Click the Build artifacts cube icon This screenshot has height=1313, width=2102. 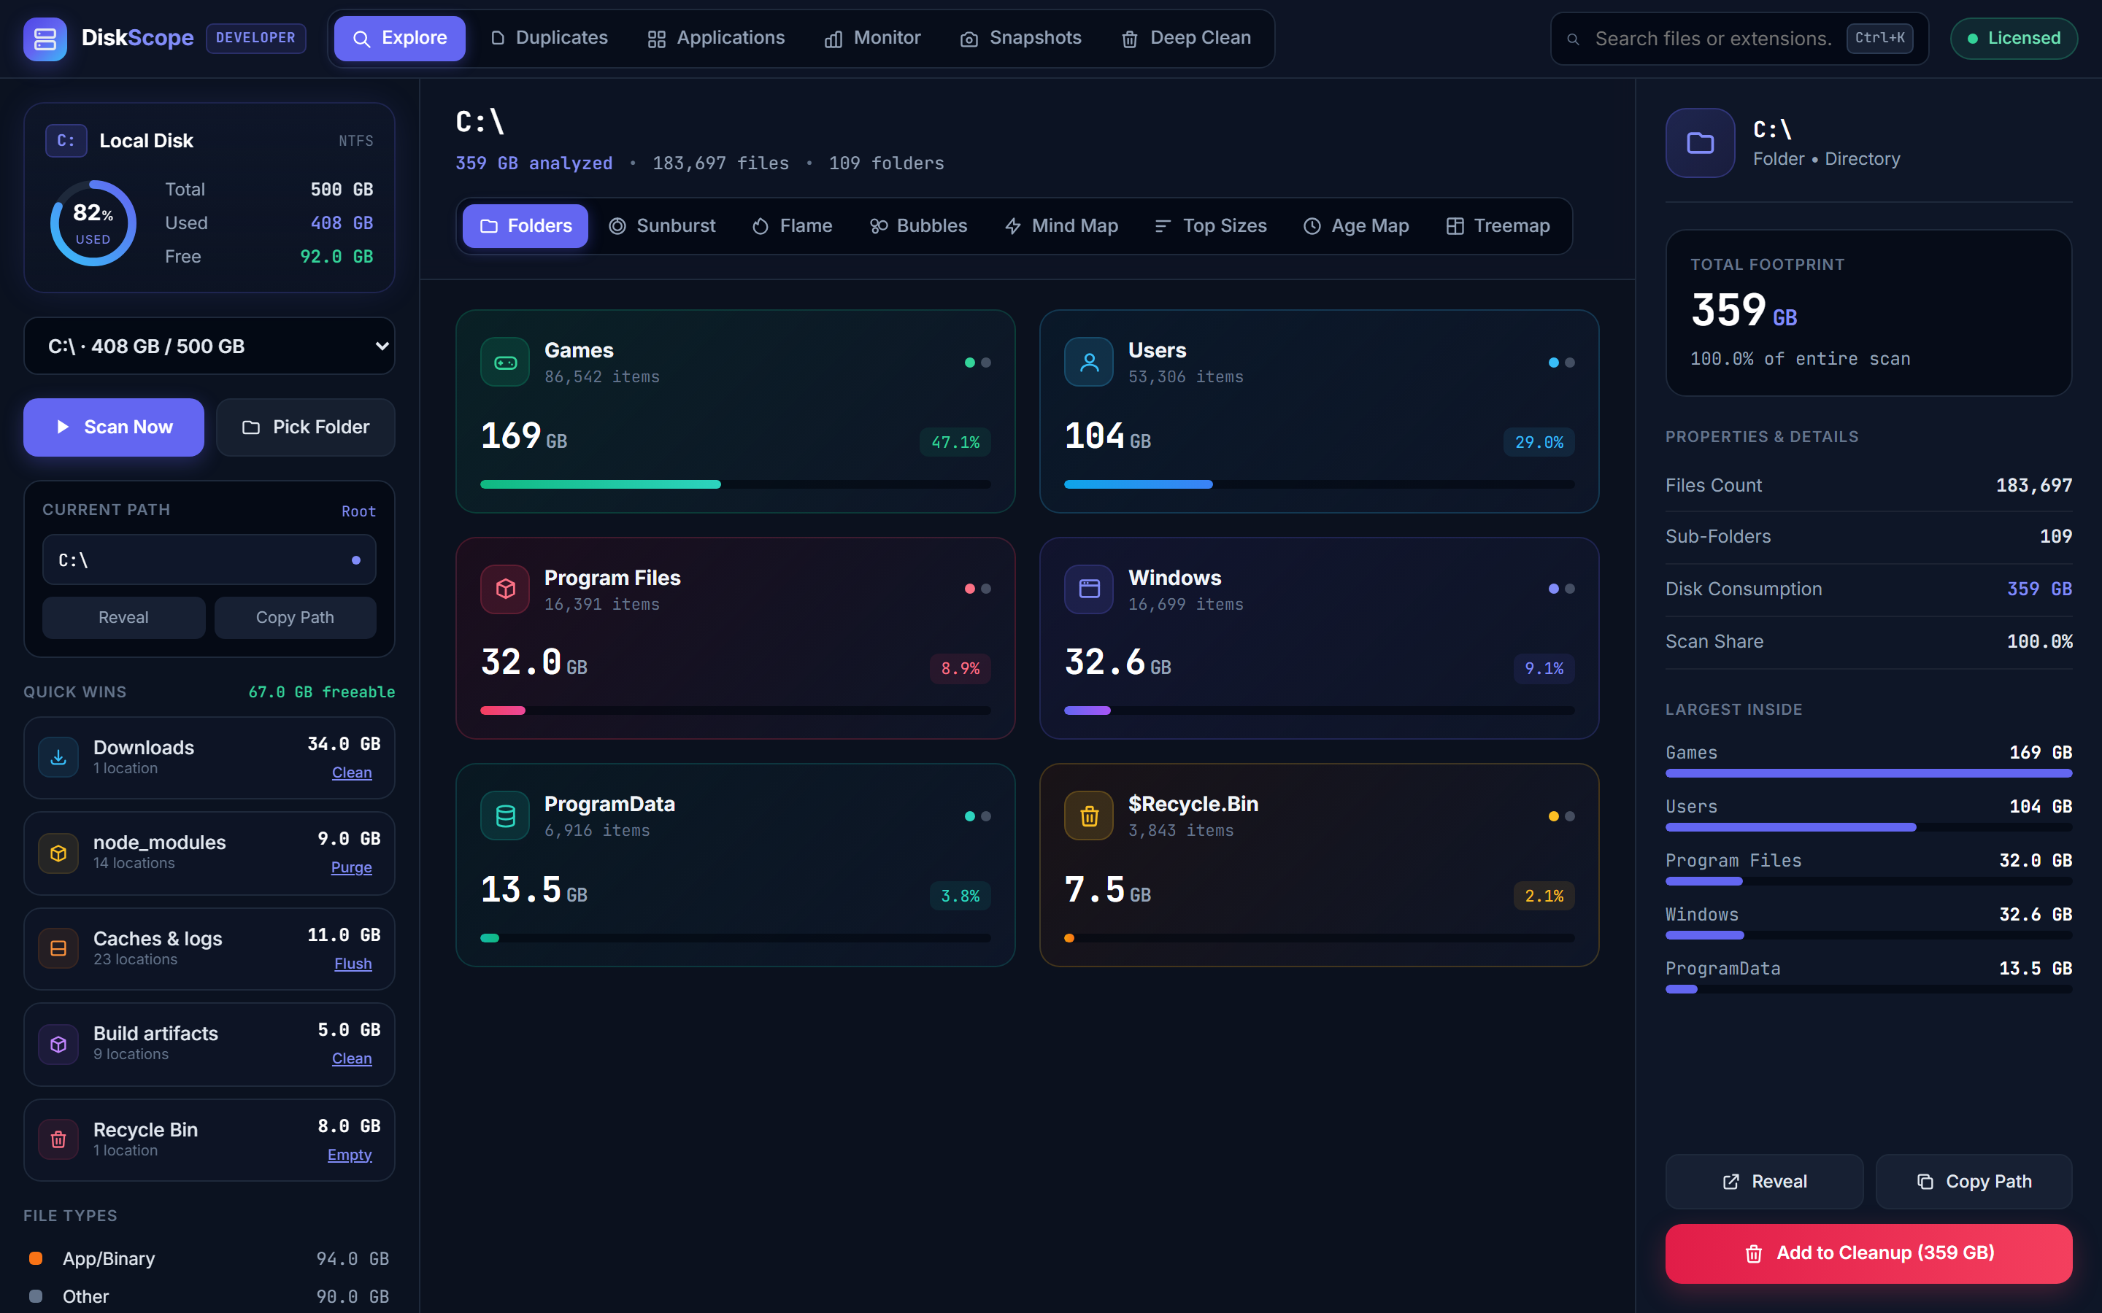pos(58,1044)
